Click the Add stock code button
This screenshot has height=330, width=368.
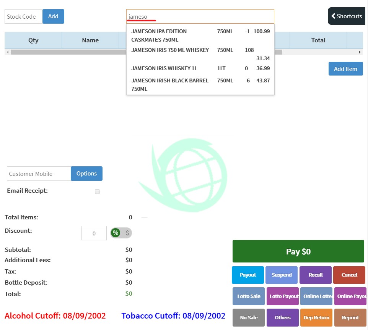tap(53, 16)
